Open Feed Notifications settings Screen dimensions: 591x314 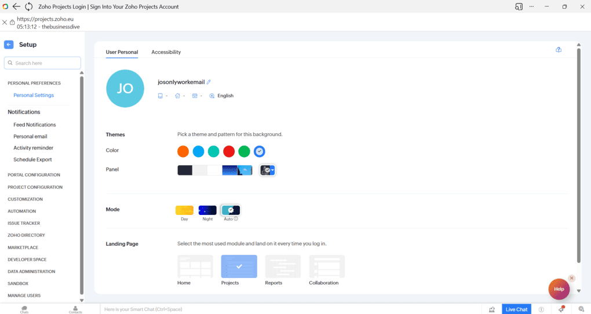[x=35, y=125]
